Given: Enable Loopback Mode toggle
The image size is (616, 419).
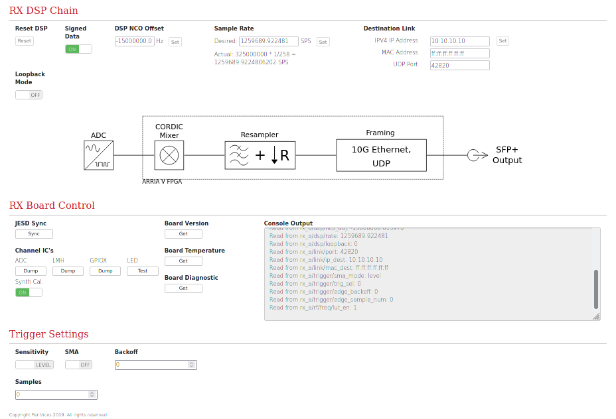Looking at the screenshot, I should 29,95.
